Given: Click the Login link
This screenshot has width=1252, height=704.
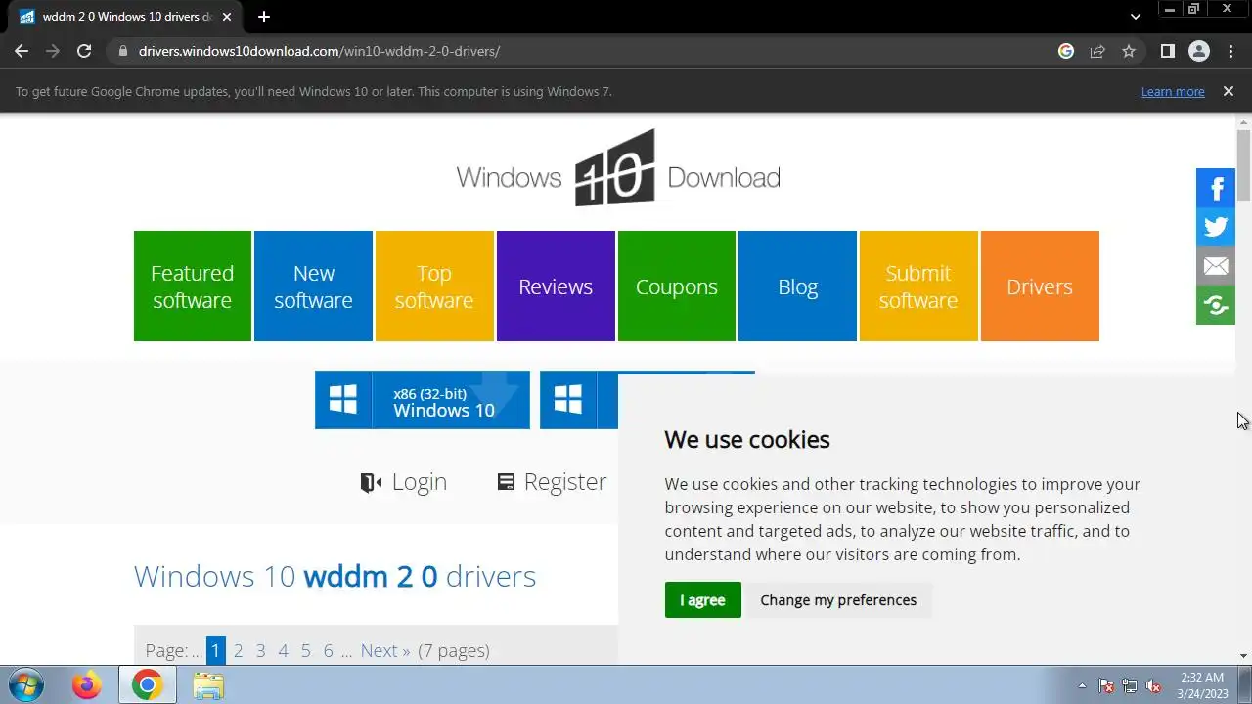Looking at the screenshot, I should 404,482.
